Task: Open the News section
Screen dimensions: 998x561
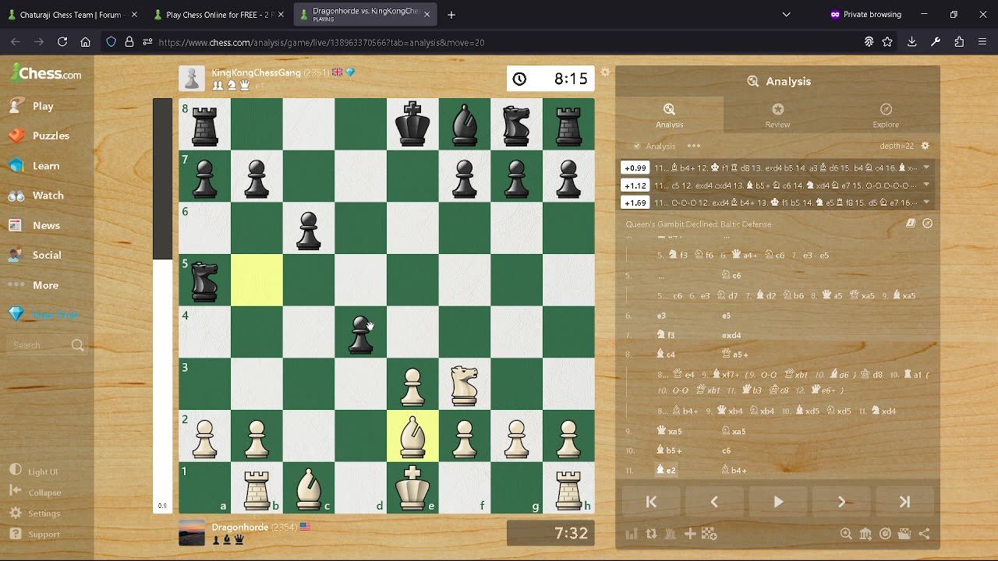Action: (34, 225)
